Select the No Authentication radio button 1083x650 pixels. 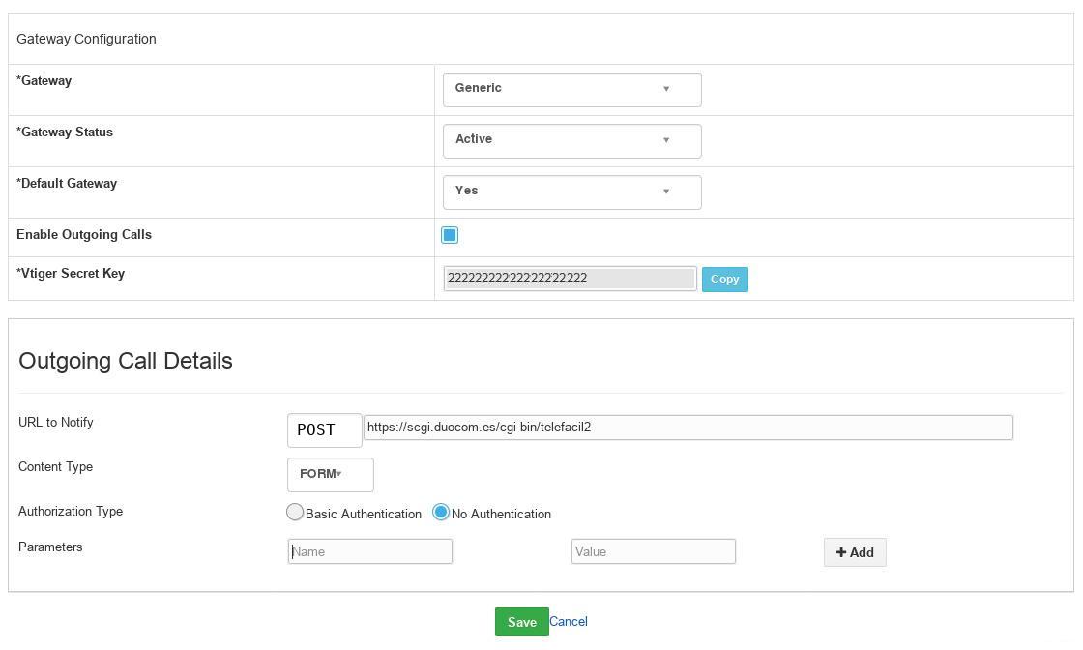coord(441,513)
